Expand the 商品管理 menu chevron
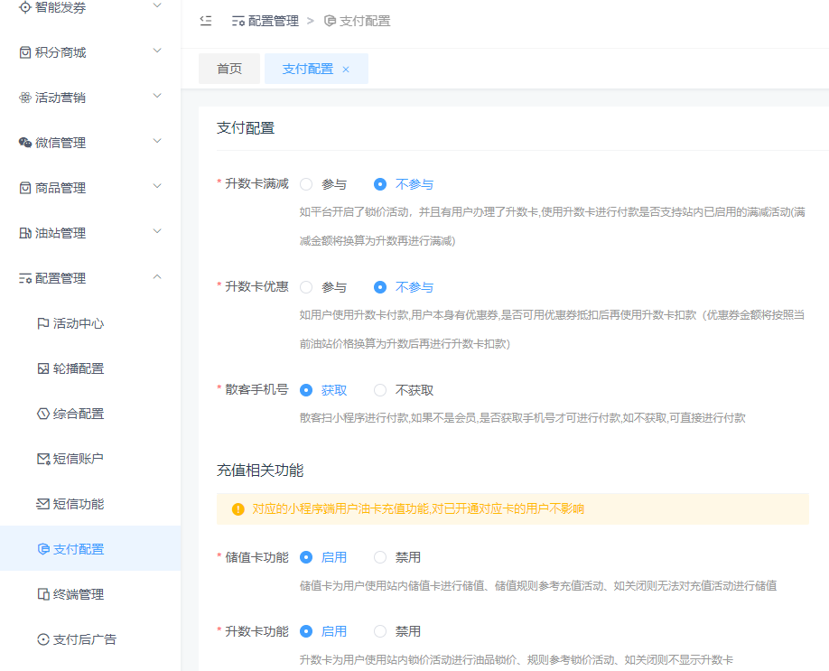This screenshot has width=829, height=671. click(x=157, y=186)
